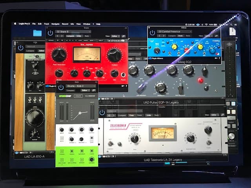Viewport: 251px width, 188px height.
Task: Click link icon in bx_opto window header
Action: coord(124,36)
